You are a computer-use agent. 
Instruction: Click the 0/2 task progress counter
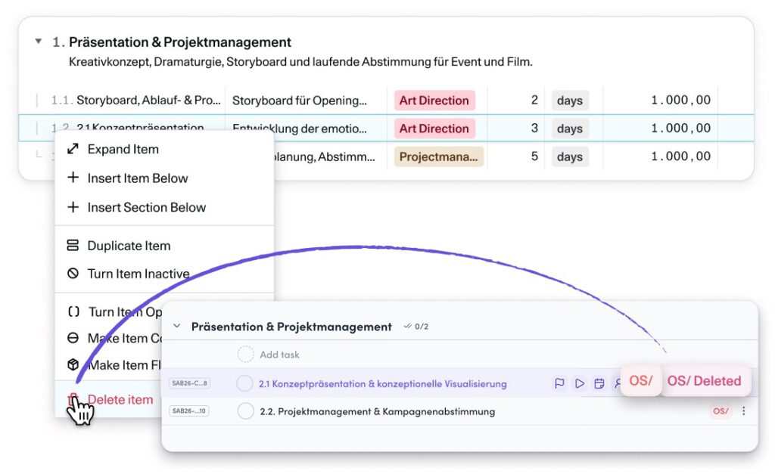(416, 327)
